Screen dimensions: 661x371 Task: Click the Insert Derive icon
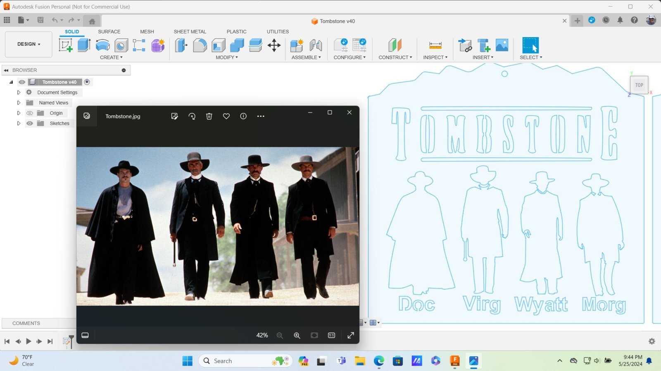[x=465, y=45]
